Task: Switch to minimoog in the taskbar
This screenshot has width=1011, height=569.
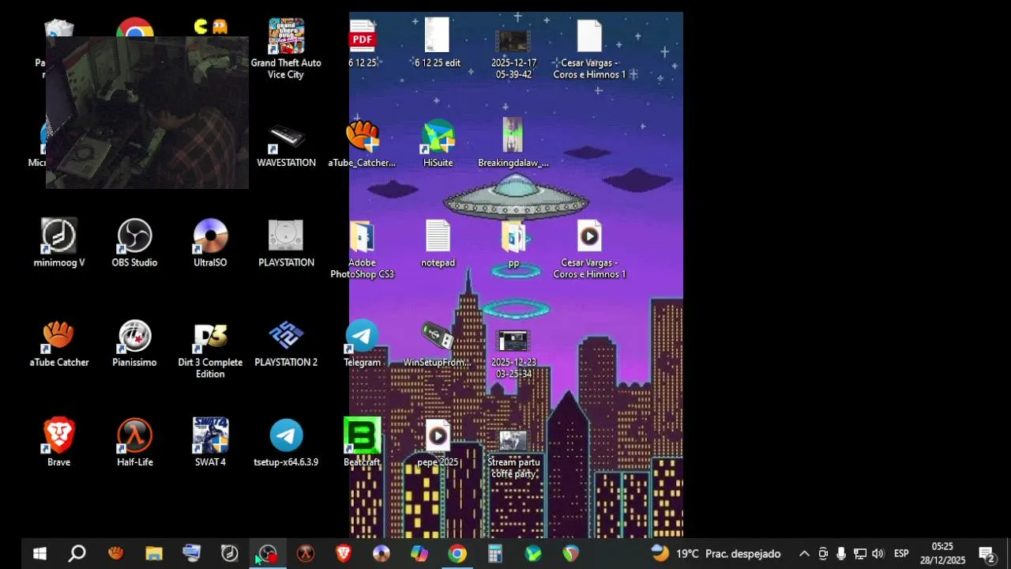Action: [229, 554]
